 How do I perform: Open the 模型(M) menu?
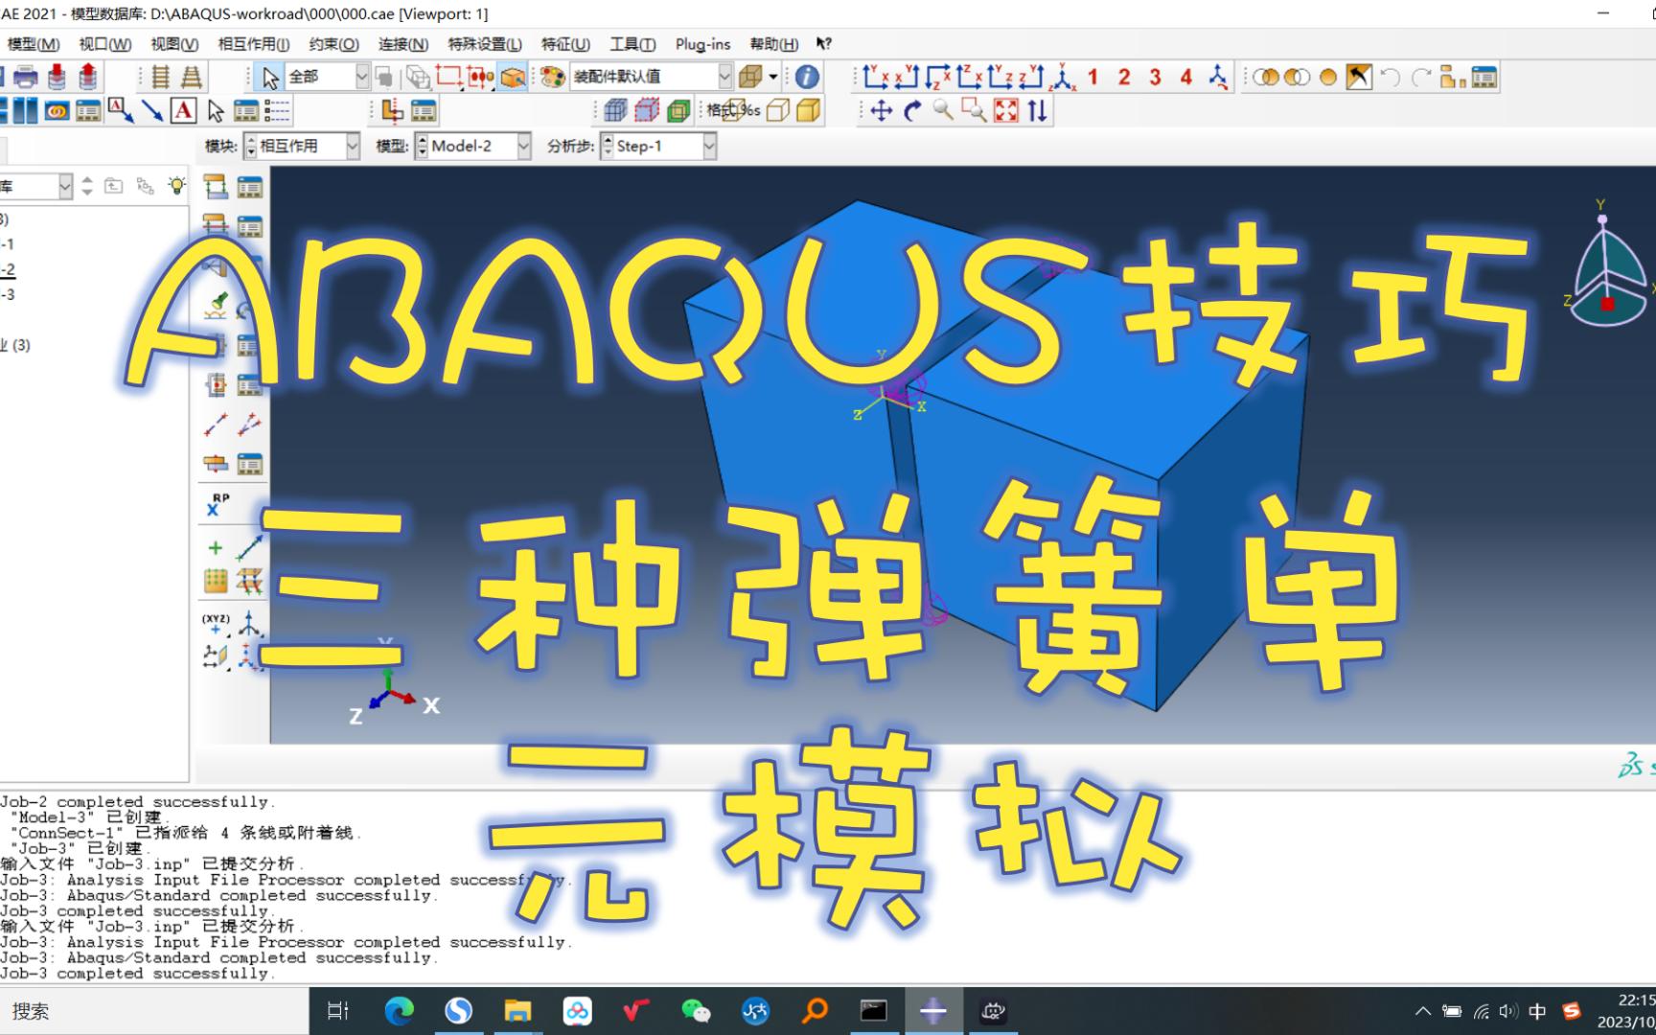tap(34, 44)
